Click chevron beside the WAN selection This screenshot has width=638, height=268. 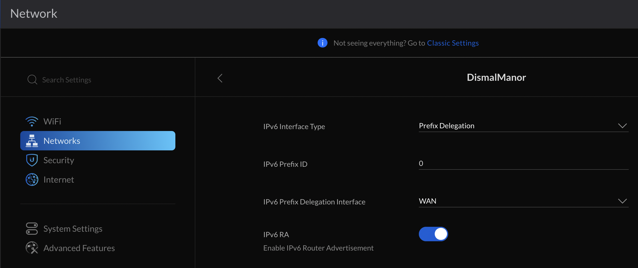point(622,201)
